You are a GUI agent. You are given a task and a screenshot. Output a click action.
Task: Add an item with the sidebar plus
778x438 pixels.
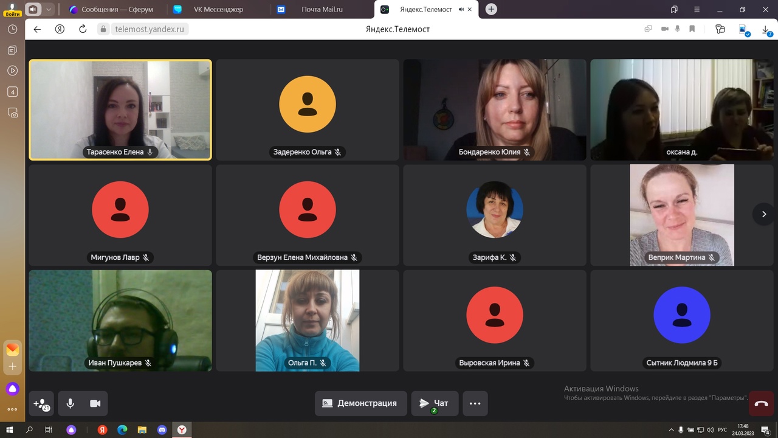[x=12, y=366]
